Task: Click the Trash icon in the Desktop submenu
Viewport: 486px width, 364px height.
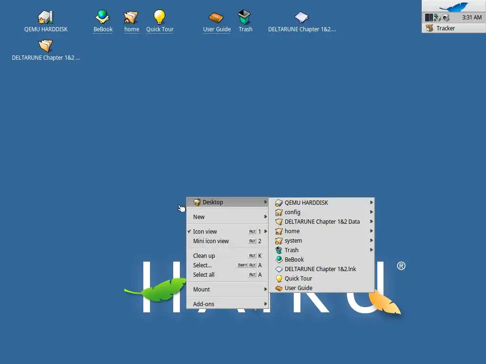Action: (x=279, y=250)
